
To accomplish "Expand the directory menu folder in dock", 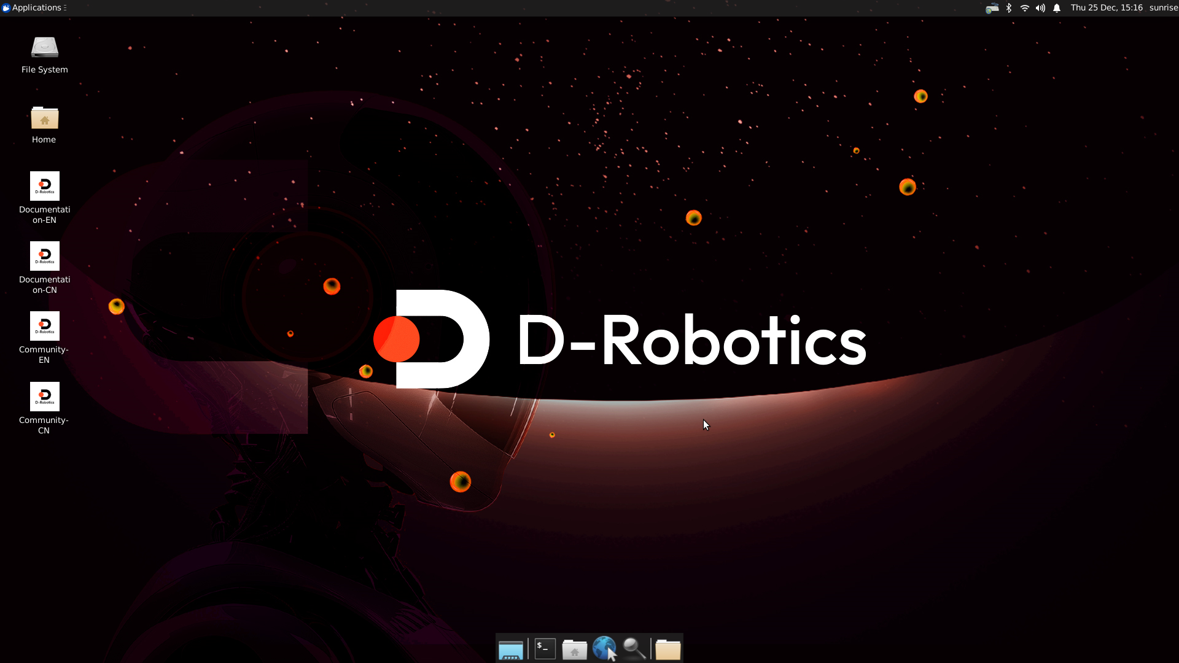I will coord(667,649).
